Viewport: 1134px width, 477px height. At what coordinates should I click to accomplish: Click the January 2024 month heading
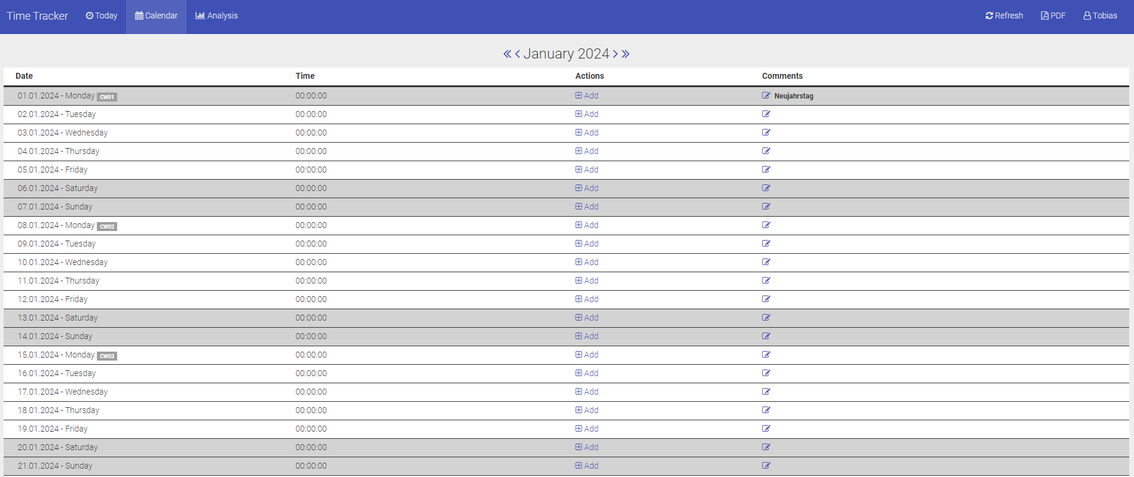click(566, 54)
